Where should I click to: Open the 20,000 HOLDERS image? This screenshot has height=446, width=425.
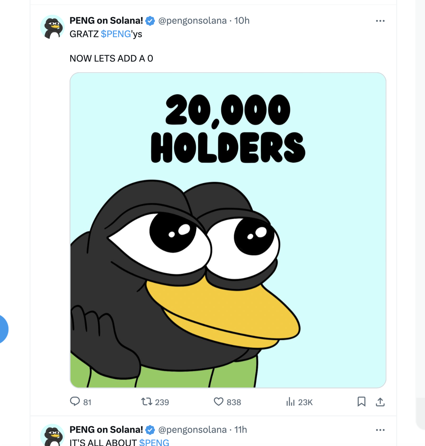click(228, 230)
